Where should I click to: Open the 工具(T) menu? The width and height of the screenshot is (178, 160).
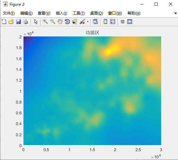point(79,13)
